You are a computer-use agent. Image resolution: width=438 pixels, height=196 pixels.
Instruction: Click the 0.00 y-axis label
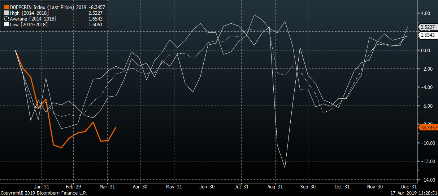coord(425,50)
